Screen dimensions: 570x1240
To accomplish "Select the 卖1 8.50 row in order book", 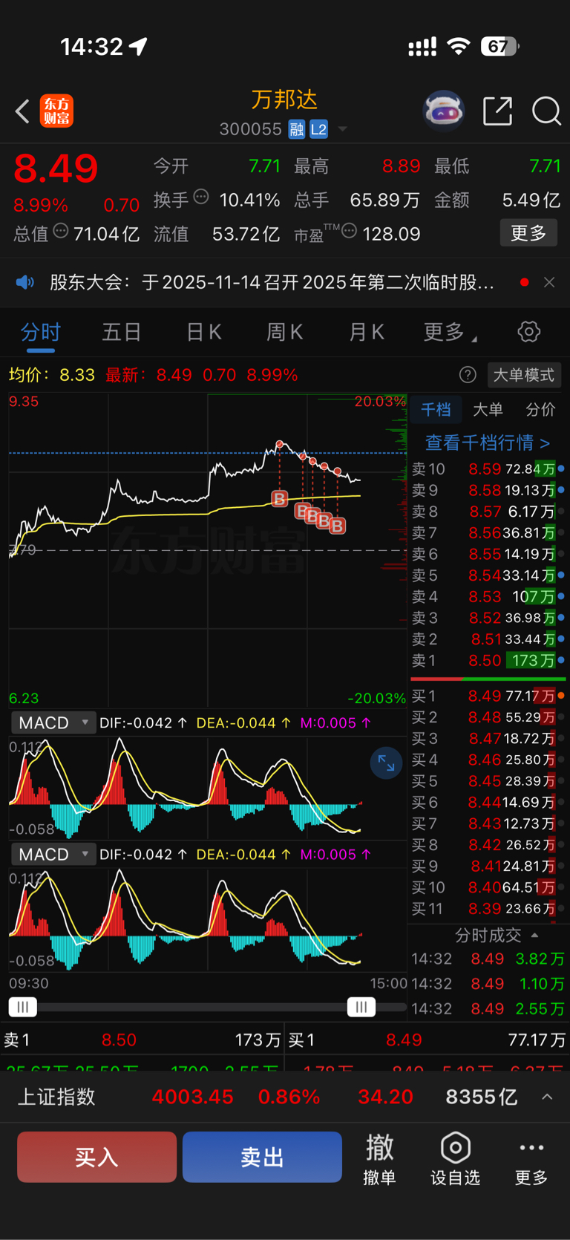I will (x=488, y=660).
